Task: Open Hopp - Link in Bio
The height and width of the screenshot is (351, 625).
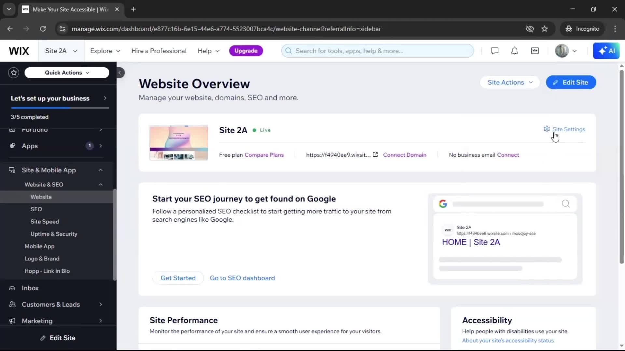Action: pyautogui.click(x=47, y=271)
